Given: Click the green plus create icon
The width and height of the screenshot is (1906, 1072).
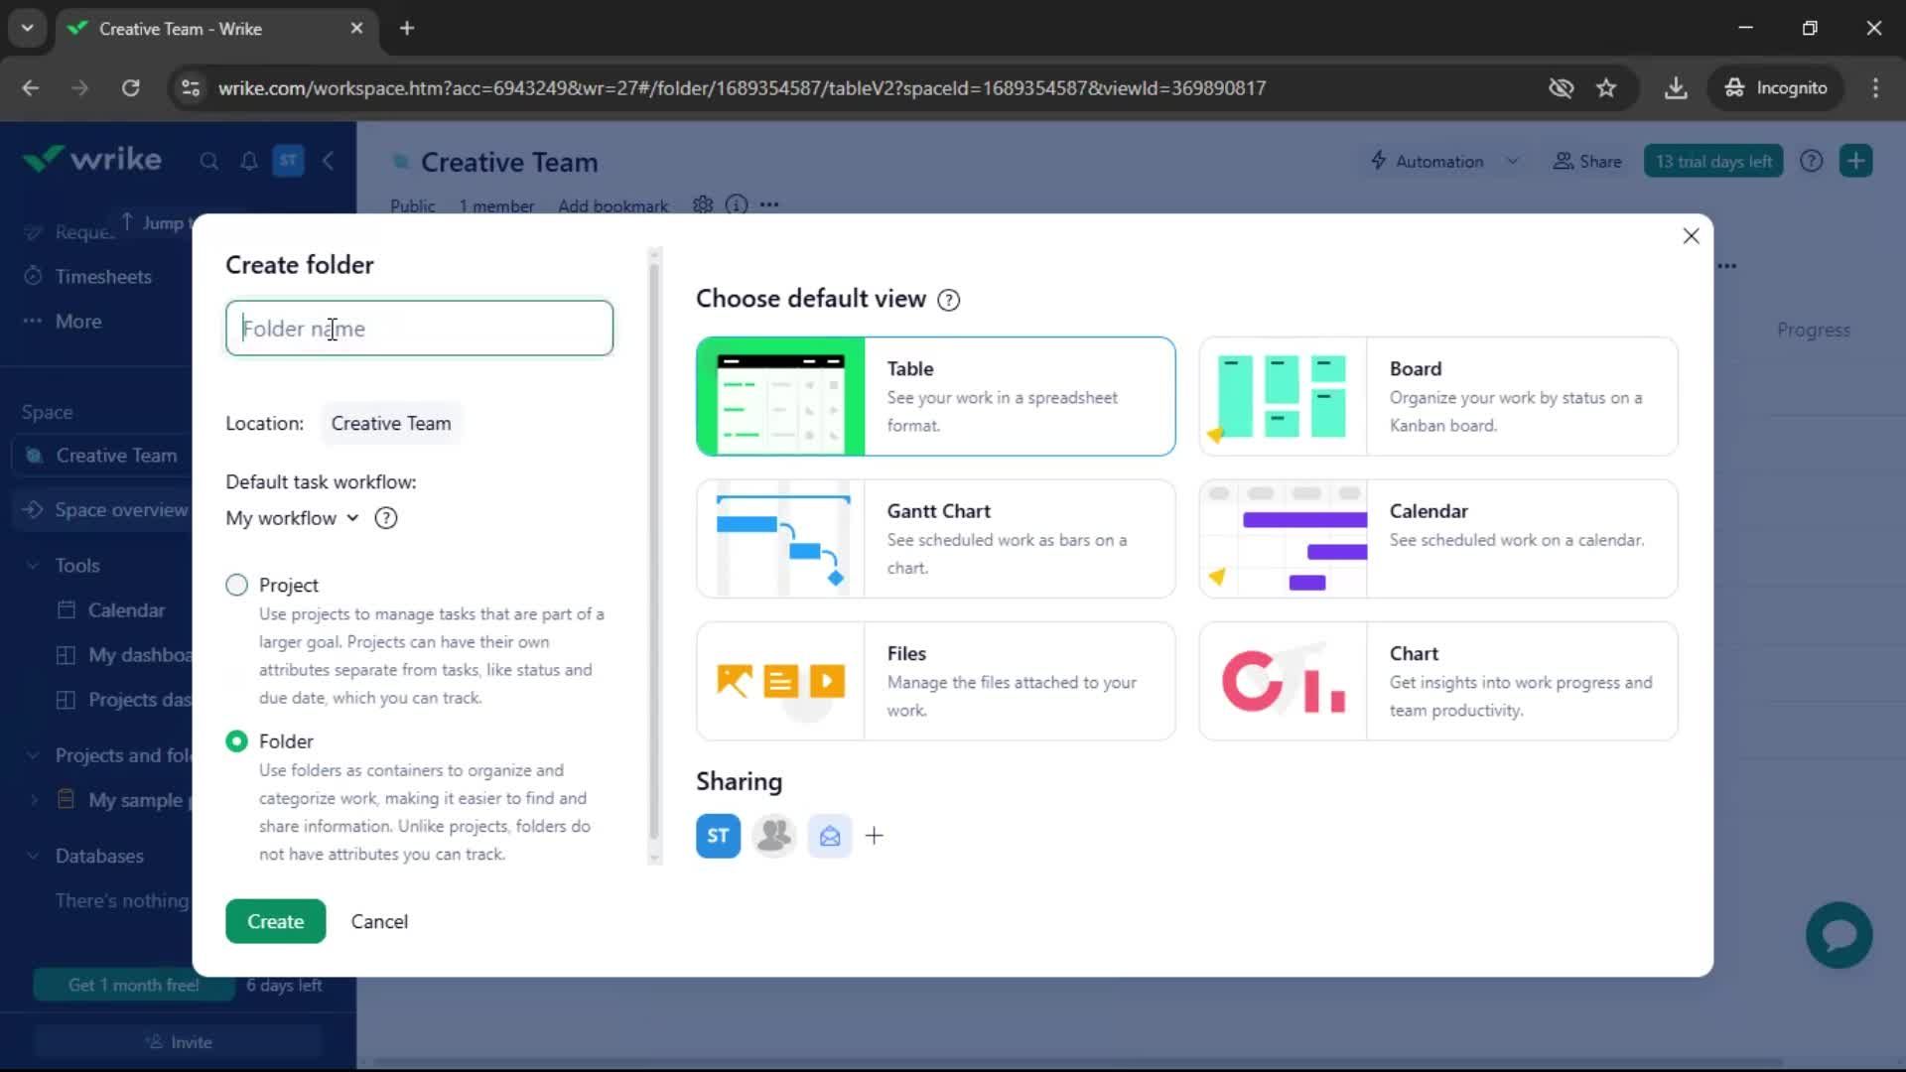Looking at the screenshot, I should pos(1856,161).
